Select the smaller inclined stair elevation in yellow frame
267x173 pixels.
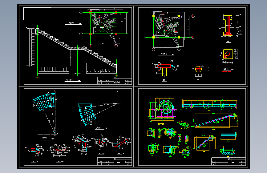tap(205, 143)
